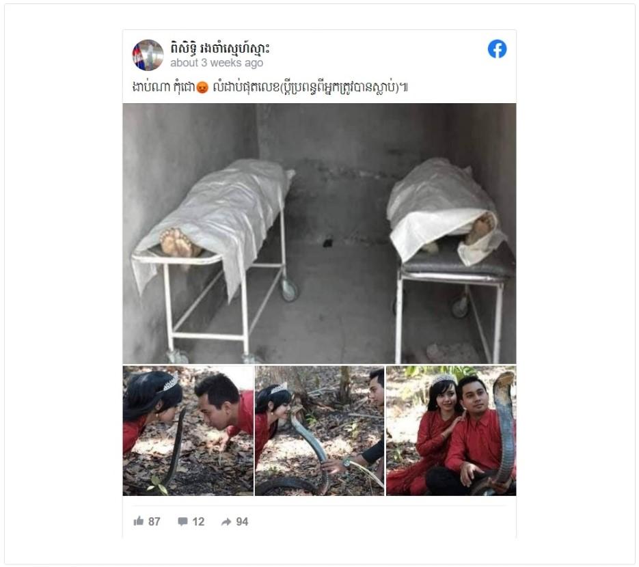This screenshot has width=639, height=567.
Task: Open middle thumbnail of woman kissing cobra
Action: [319, 430]
